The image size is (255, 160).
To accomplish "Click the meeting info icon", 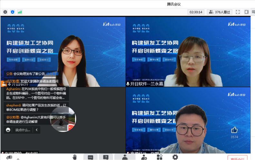I will [x=5, y=12].
